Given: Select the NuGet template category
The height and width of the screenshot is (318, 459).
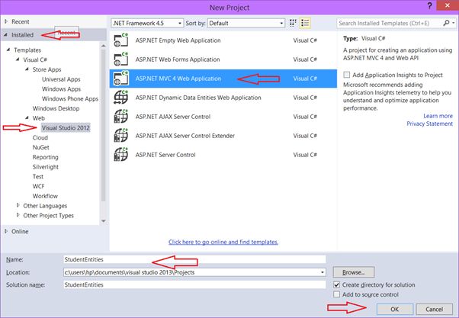Looking at the screenshot, I should click(x=40, y=147).
